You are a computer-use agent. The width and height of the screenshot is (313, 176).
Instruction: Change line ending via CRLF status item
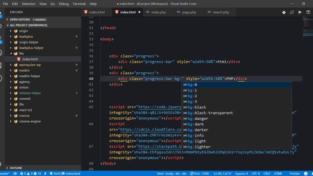[x=267, y=174]
